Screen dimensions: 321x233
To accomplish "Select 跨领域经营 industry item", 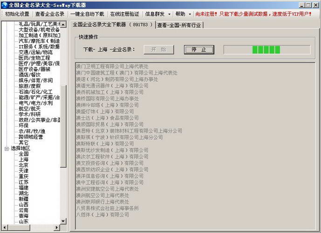I will pos(31,137).
